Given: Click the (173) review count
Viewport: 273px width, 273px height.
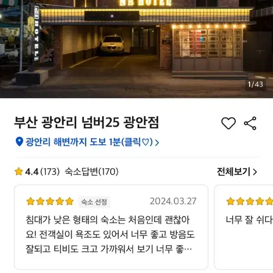Looking at the screenshot, I should pyautogui.click(x=50, y=172).
